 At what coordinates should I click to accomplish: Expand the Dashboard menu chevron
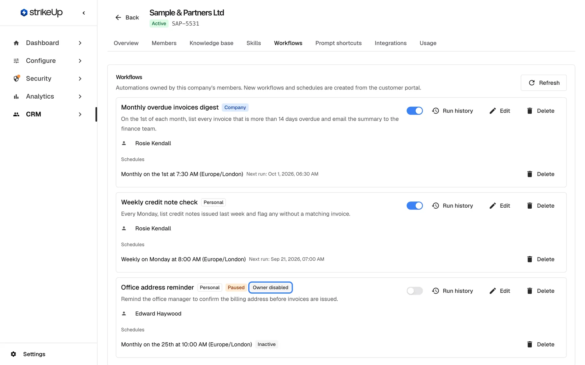(x=80, y=43)
